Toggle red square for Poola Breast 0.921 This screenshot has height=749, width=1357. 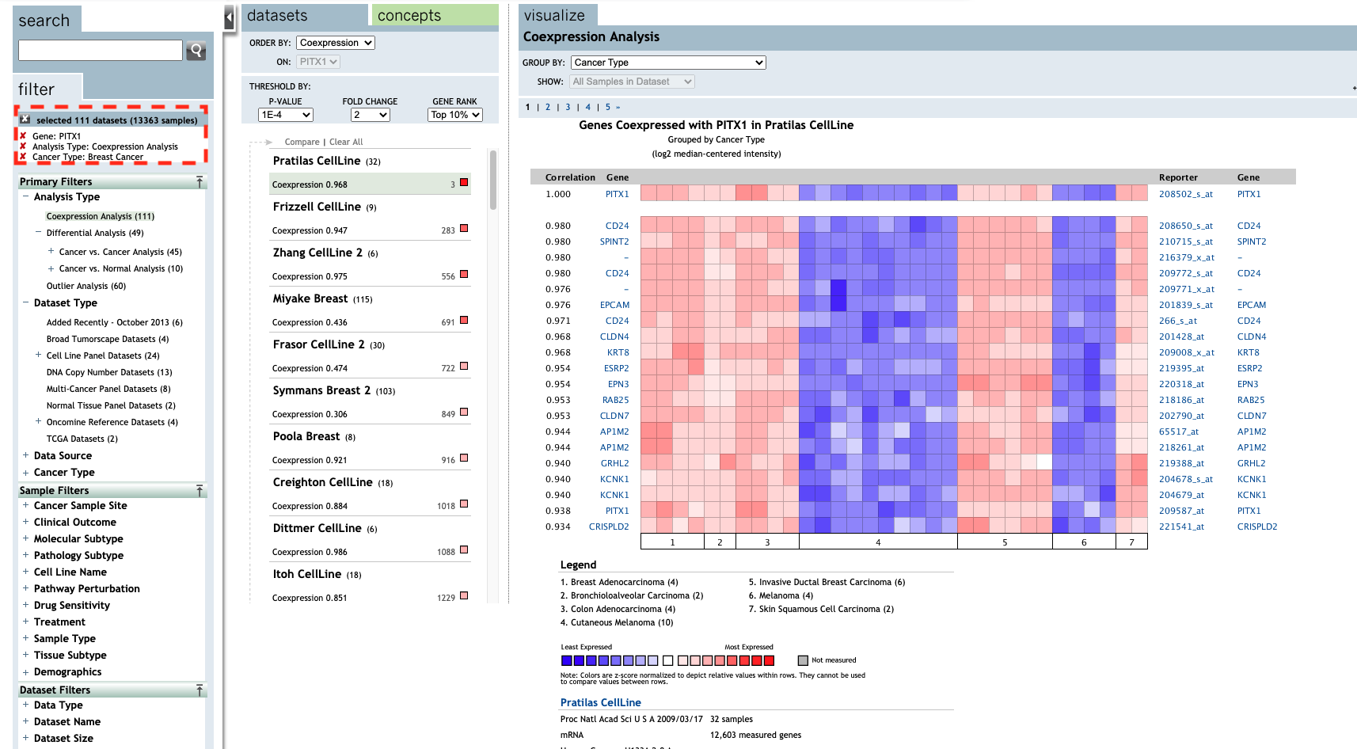click(x=464, y=458)
